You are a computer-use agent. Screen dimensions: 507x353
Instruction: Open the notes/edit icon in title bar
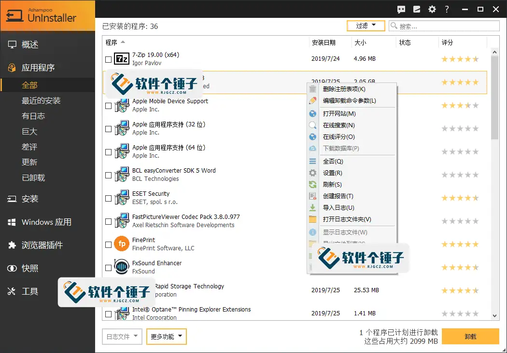(x=417, y=9)
